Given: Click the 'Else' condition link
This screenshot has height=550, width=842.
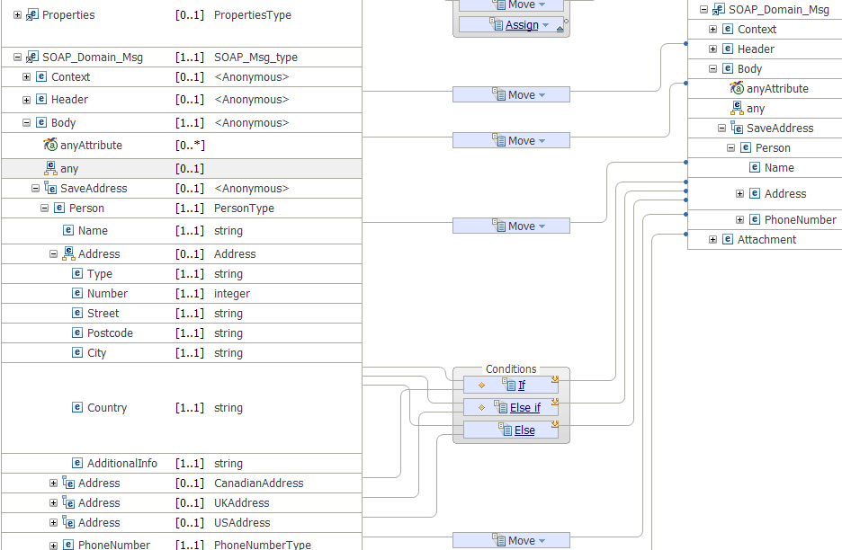Looking at the screenshot, I should 524,430.
